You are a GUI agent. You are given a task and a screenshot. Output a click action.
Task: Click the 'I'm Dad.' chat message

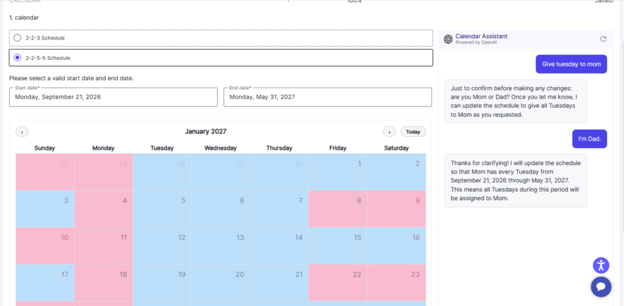(589, 139)
